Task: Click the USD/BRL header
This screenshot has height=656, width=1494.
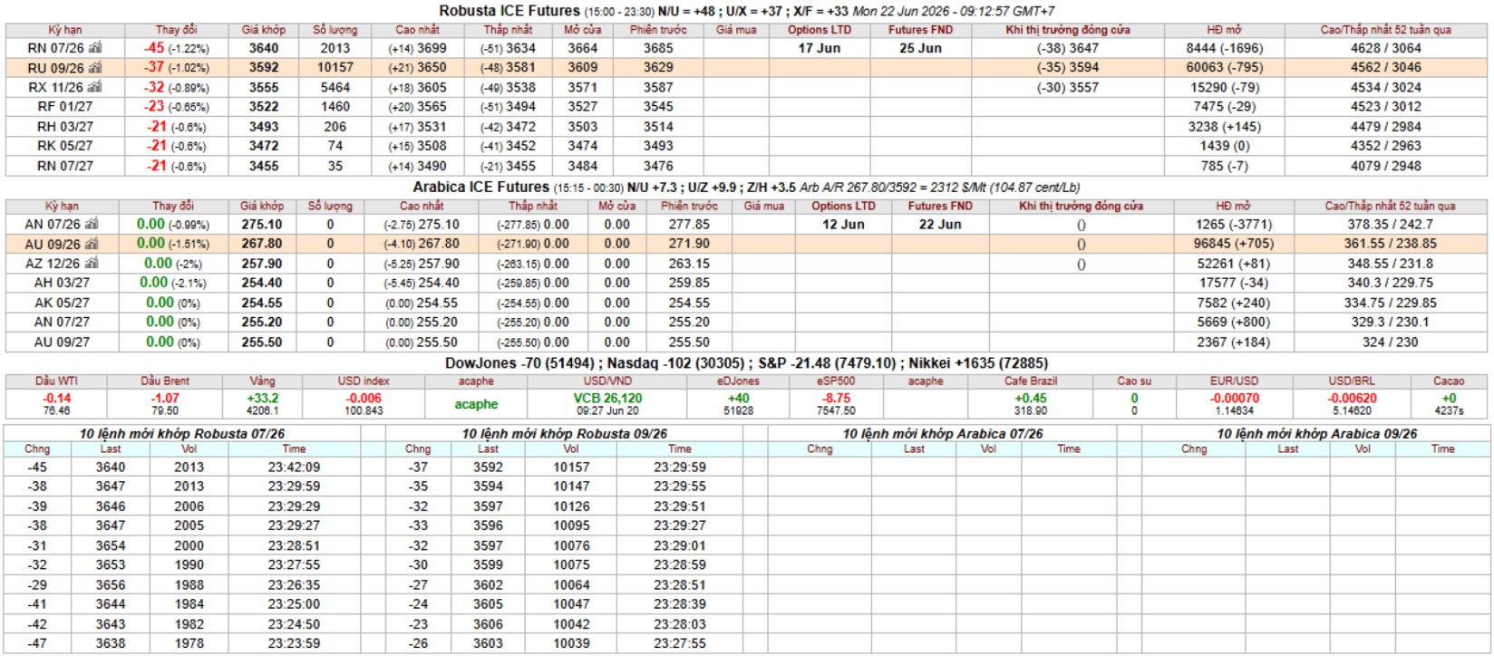Action: pyautogui.click(x=1353, y=381)
